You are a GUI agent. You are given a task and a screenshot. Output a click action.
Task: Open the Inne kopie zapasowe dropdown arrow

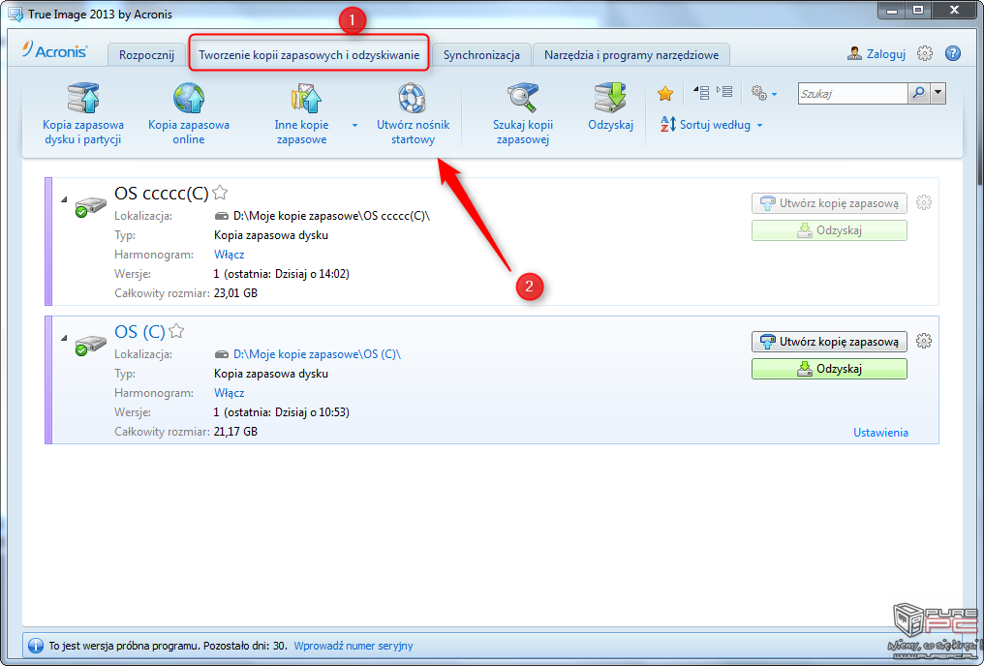[x=354, y=126]
